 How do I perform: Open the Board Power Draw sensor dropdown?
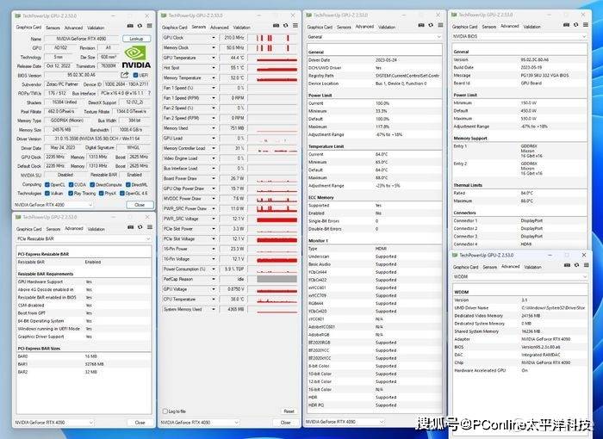pos(214,178)
